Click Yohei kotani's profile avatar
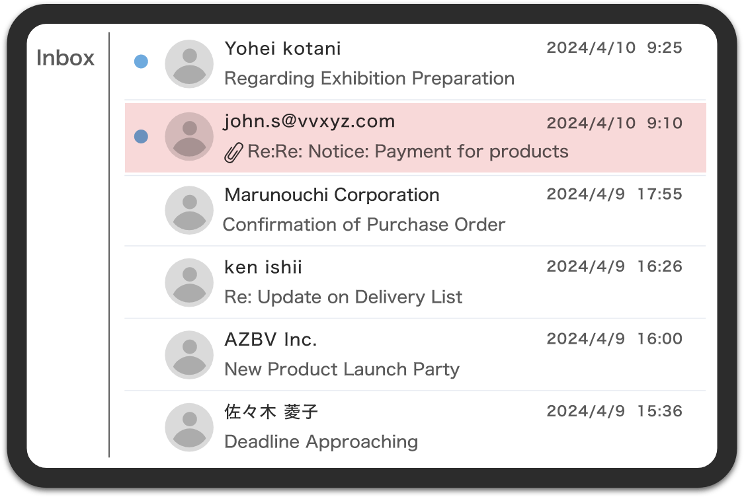The image size is (744, 497). click(189, 64)
